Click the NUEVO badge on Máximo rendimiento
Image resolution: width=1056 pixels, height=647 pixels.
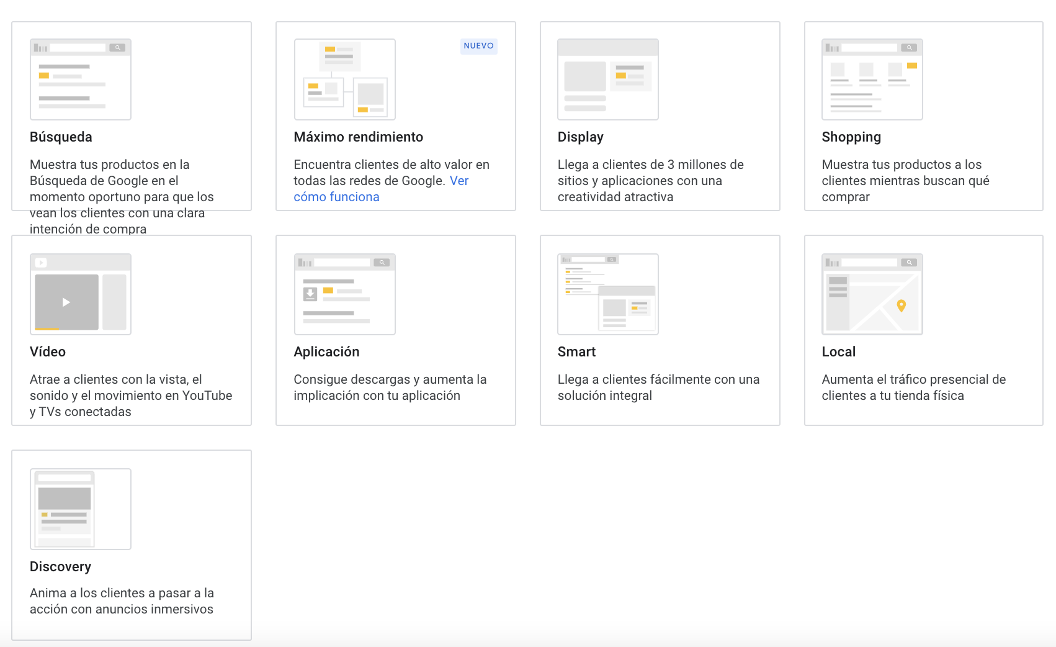(479, 46)
